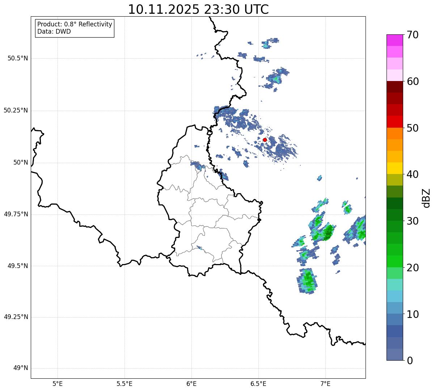Click the '6°E' longitude label
The height and width of the screenshot is (391, 435).
[191, 383]
